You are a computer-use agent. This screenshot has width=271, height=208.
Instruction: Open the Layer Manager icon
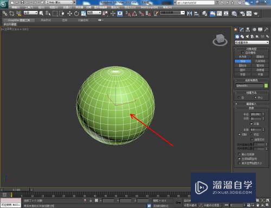coord(204,14)
